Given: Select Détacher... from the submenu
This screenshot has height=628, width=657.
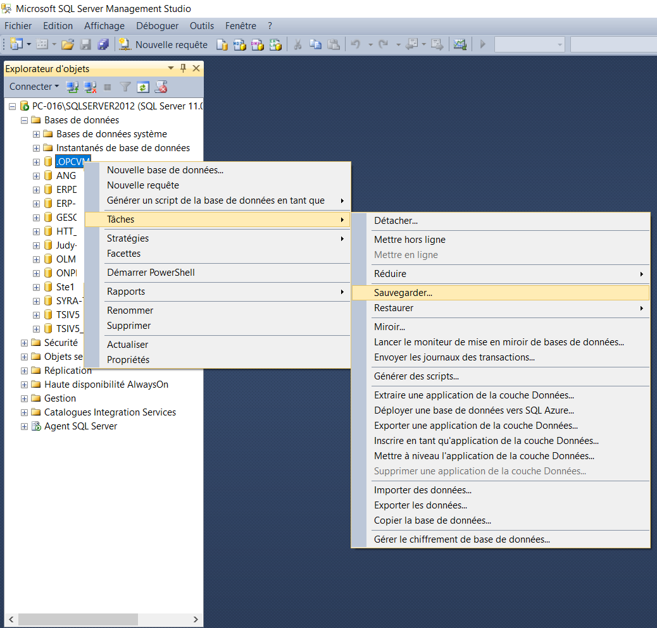Looking at the screenshot, I should point(501,221).
